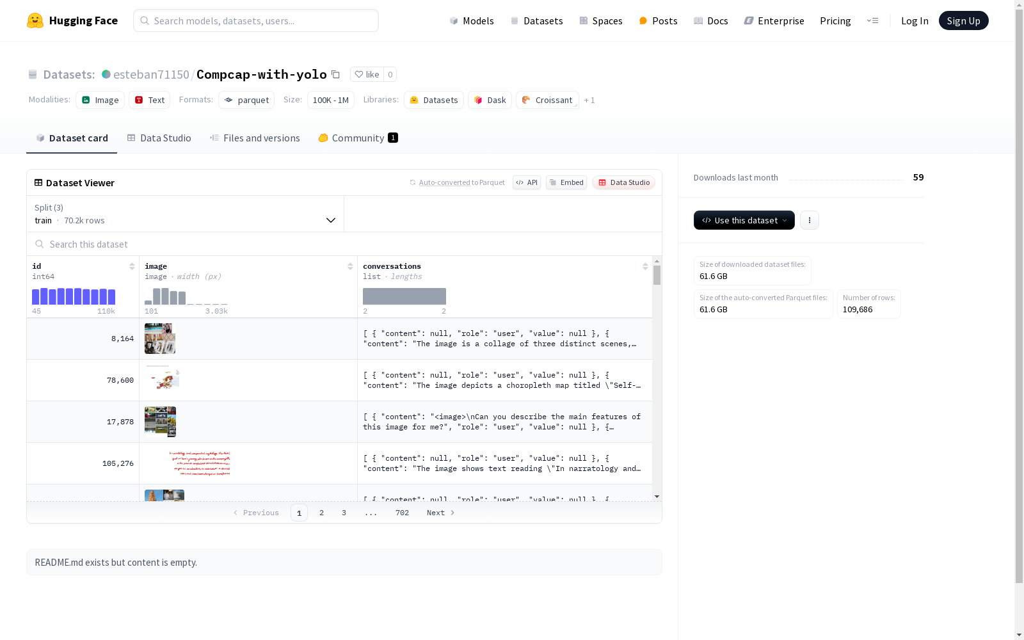Select the Dask library tag
The height and width of the screenshot is (640, 1024).
490,100
